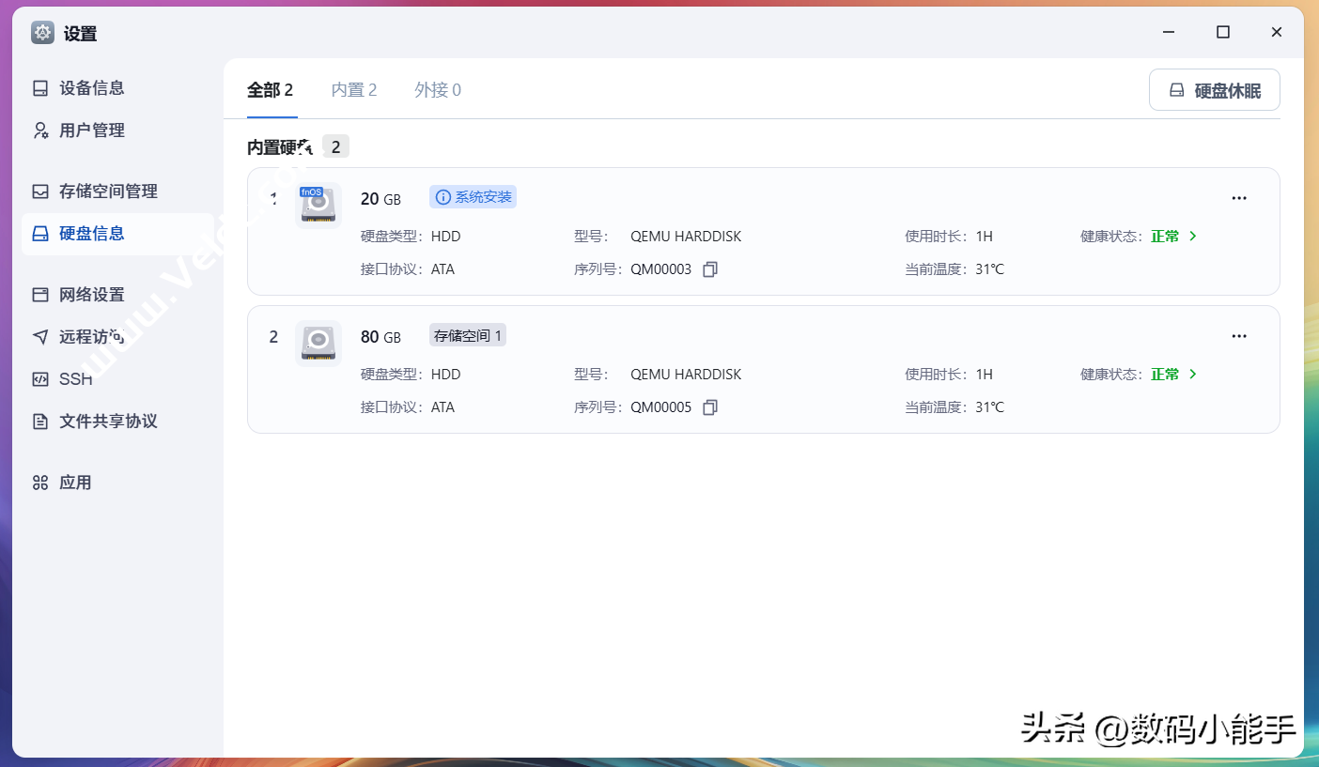Switch to the 内置 2 tab

point(354,90)
